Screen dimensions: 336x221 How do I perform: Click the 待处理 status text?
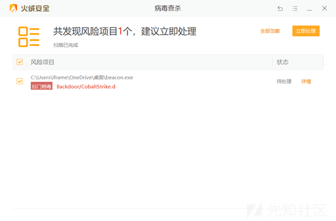coord(284,82)
